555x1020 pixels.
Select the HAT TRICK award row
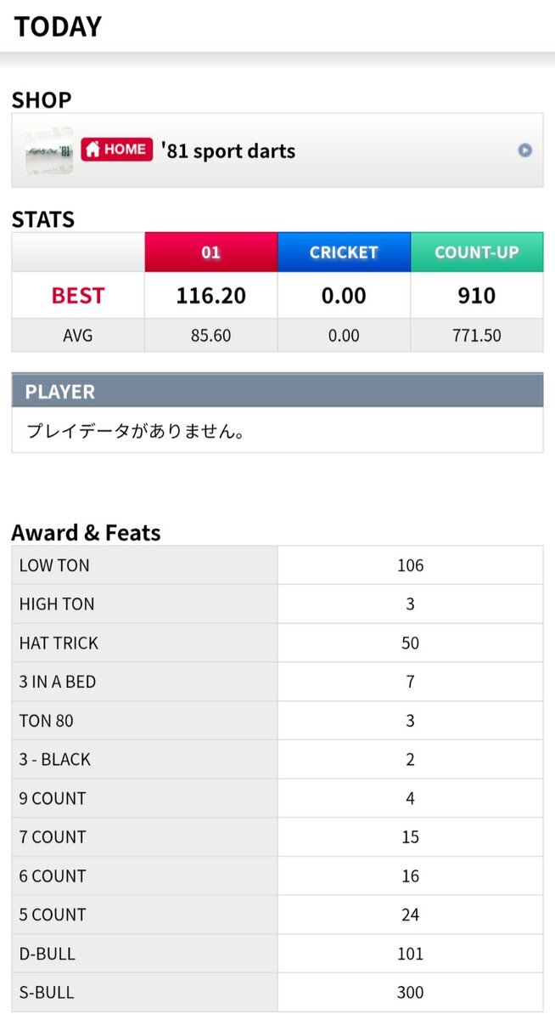coord(277,643)
